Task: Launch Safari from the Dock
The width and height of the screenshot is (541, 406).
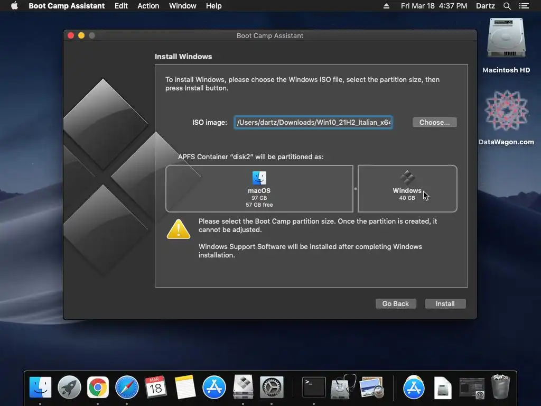Action: point(127,387)
